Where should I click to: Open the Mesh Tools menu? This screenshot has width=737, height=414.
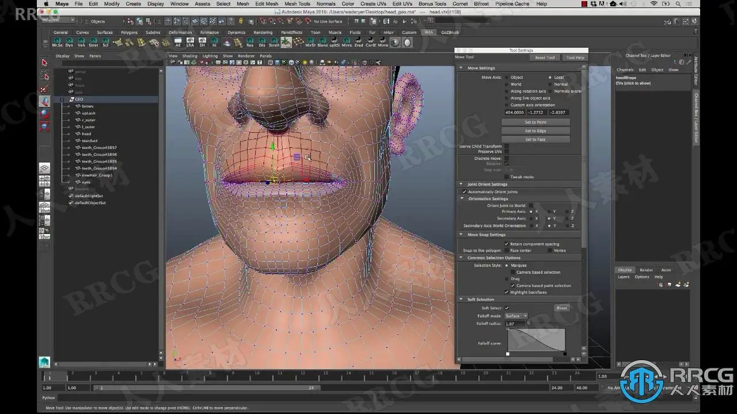pos(297,3)
